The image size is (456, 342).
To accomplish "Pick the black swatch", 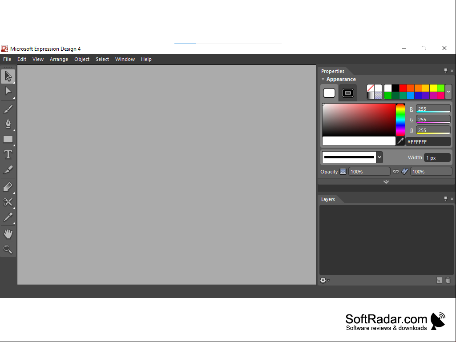I will point(395,88).
